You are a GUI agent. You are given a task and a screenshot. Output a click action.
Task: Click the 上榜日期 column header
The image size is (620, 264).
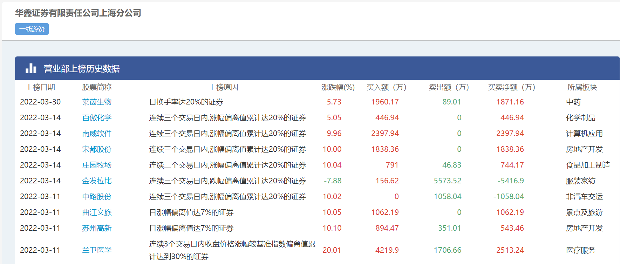pos(40,87)
